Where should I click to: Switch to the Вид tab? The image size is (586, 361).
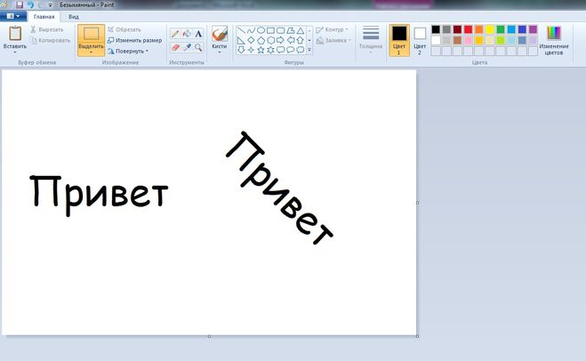74,17
